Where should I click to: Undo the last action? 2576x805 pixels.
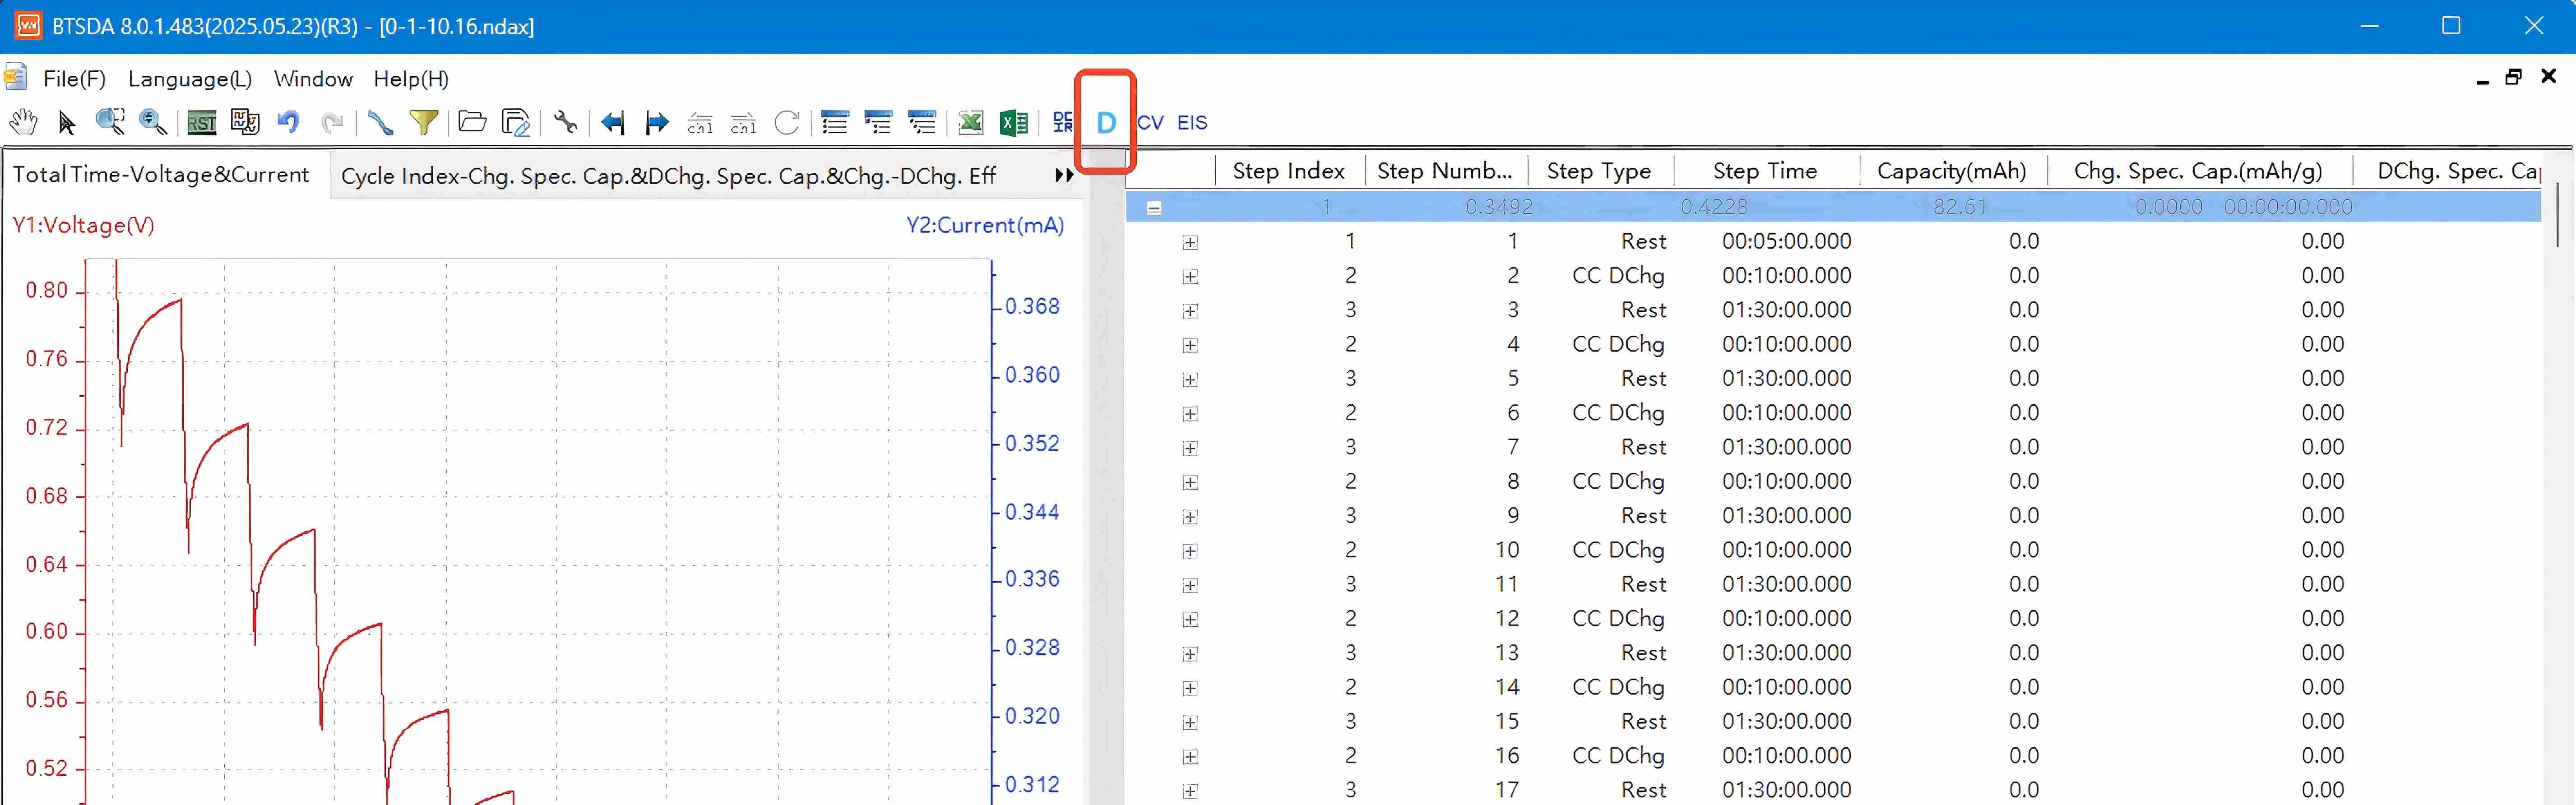(288, 122)
